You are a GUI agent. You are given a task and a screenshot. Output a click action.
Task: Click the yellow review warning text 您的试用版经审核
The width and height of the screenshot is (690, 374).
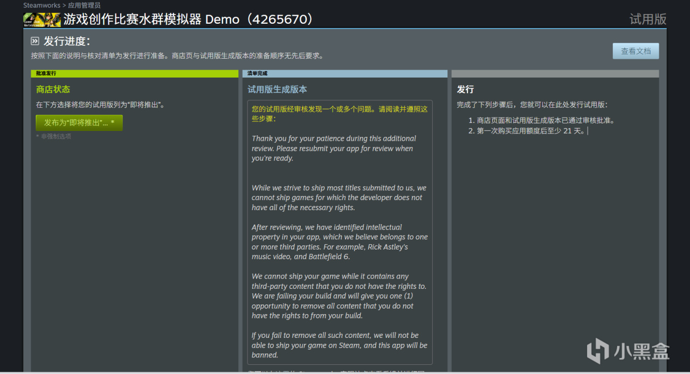point(340,114)
